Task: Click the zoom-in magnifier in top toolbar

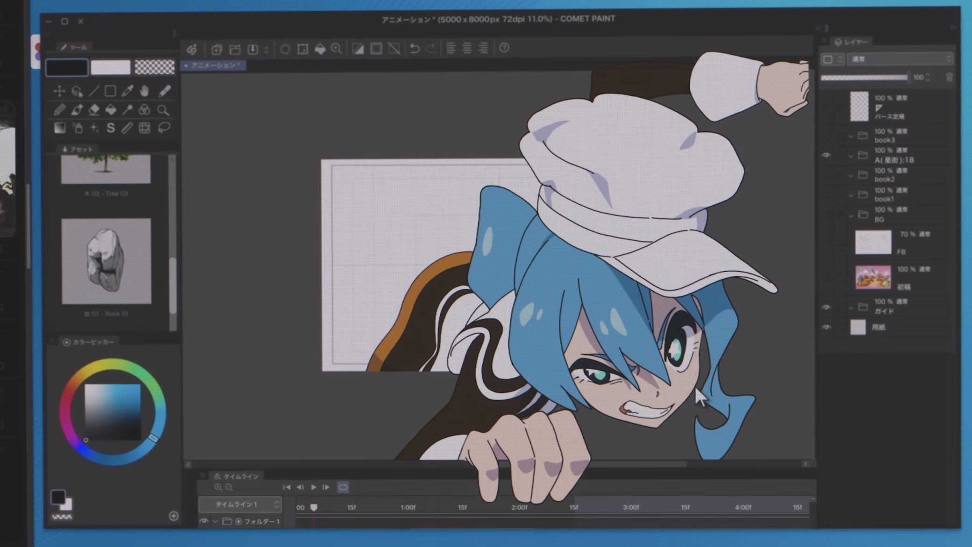Action: click(336, 48)
